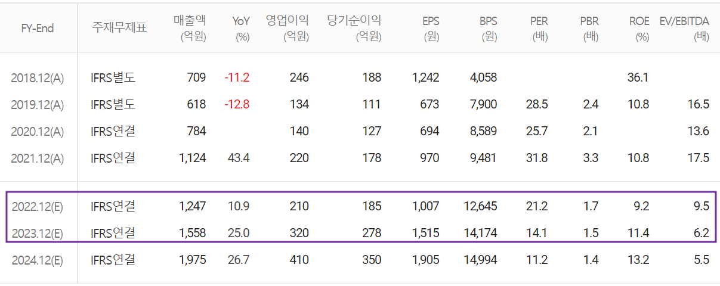The height and width of the screenshot is (286, 720).
Task: Click the BPS (원) column header
Action: coord(488,28)
